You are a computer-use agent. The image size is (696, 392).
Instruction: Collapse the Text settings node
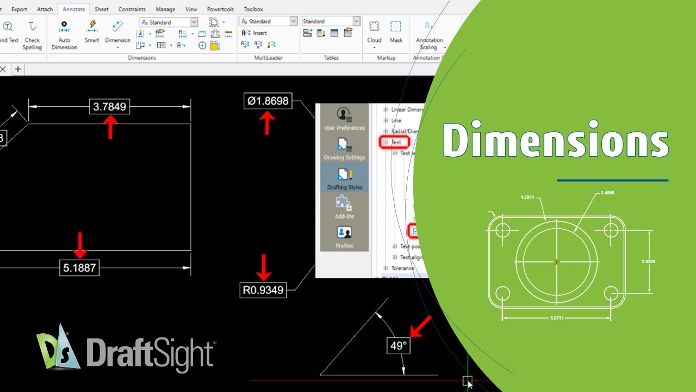pos(395,153)
